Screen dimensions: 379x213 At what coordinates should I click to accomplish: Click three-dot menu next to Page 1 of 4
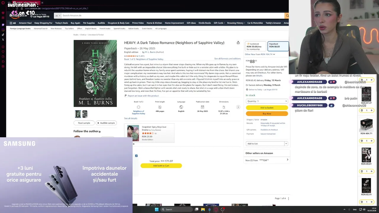click(x=288, y=199)
